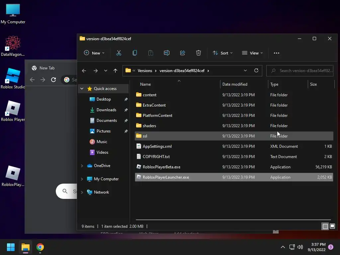Open My Computer desktop icon
340x255 pixels.
[x=13, y=14]
